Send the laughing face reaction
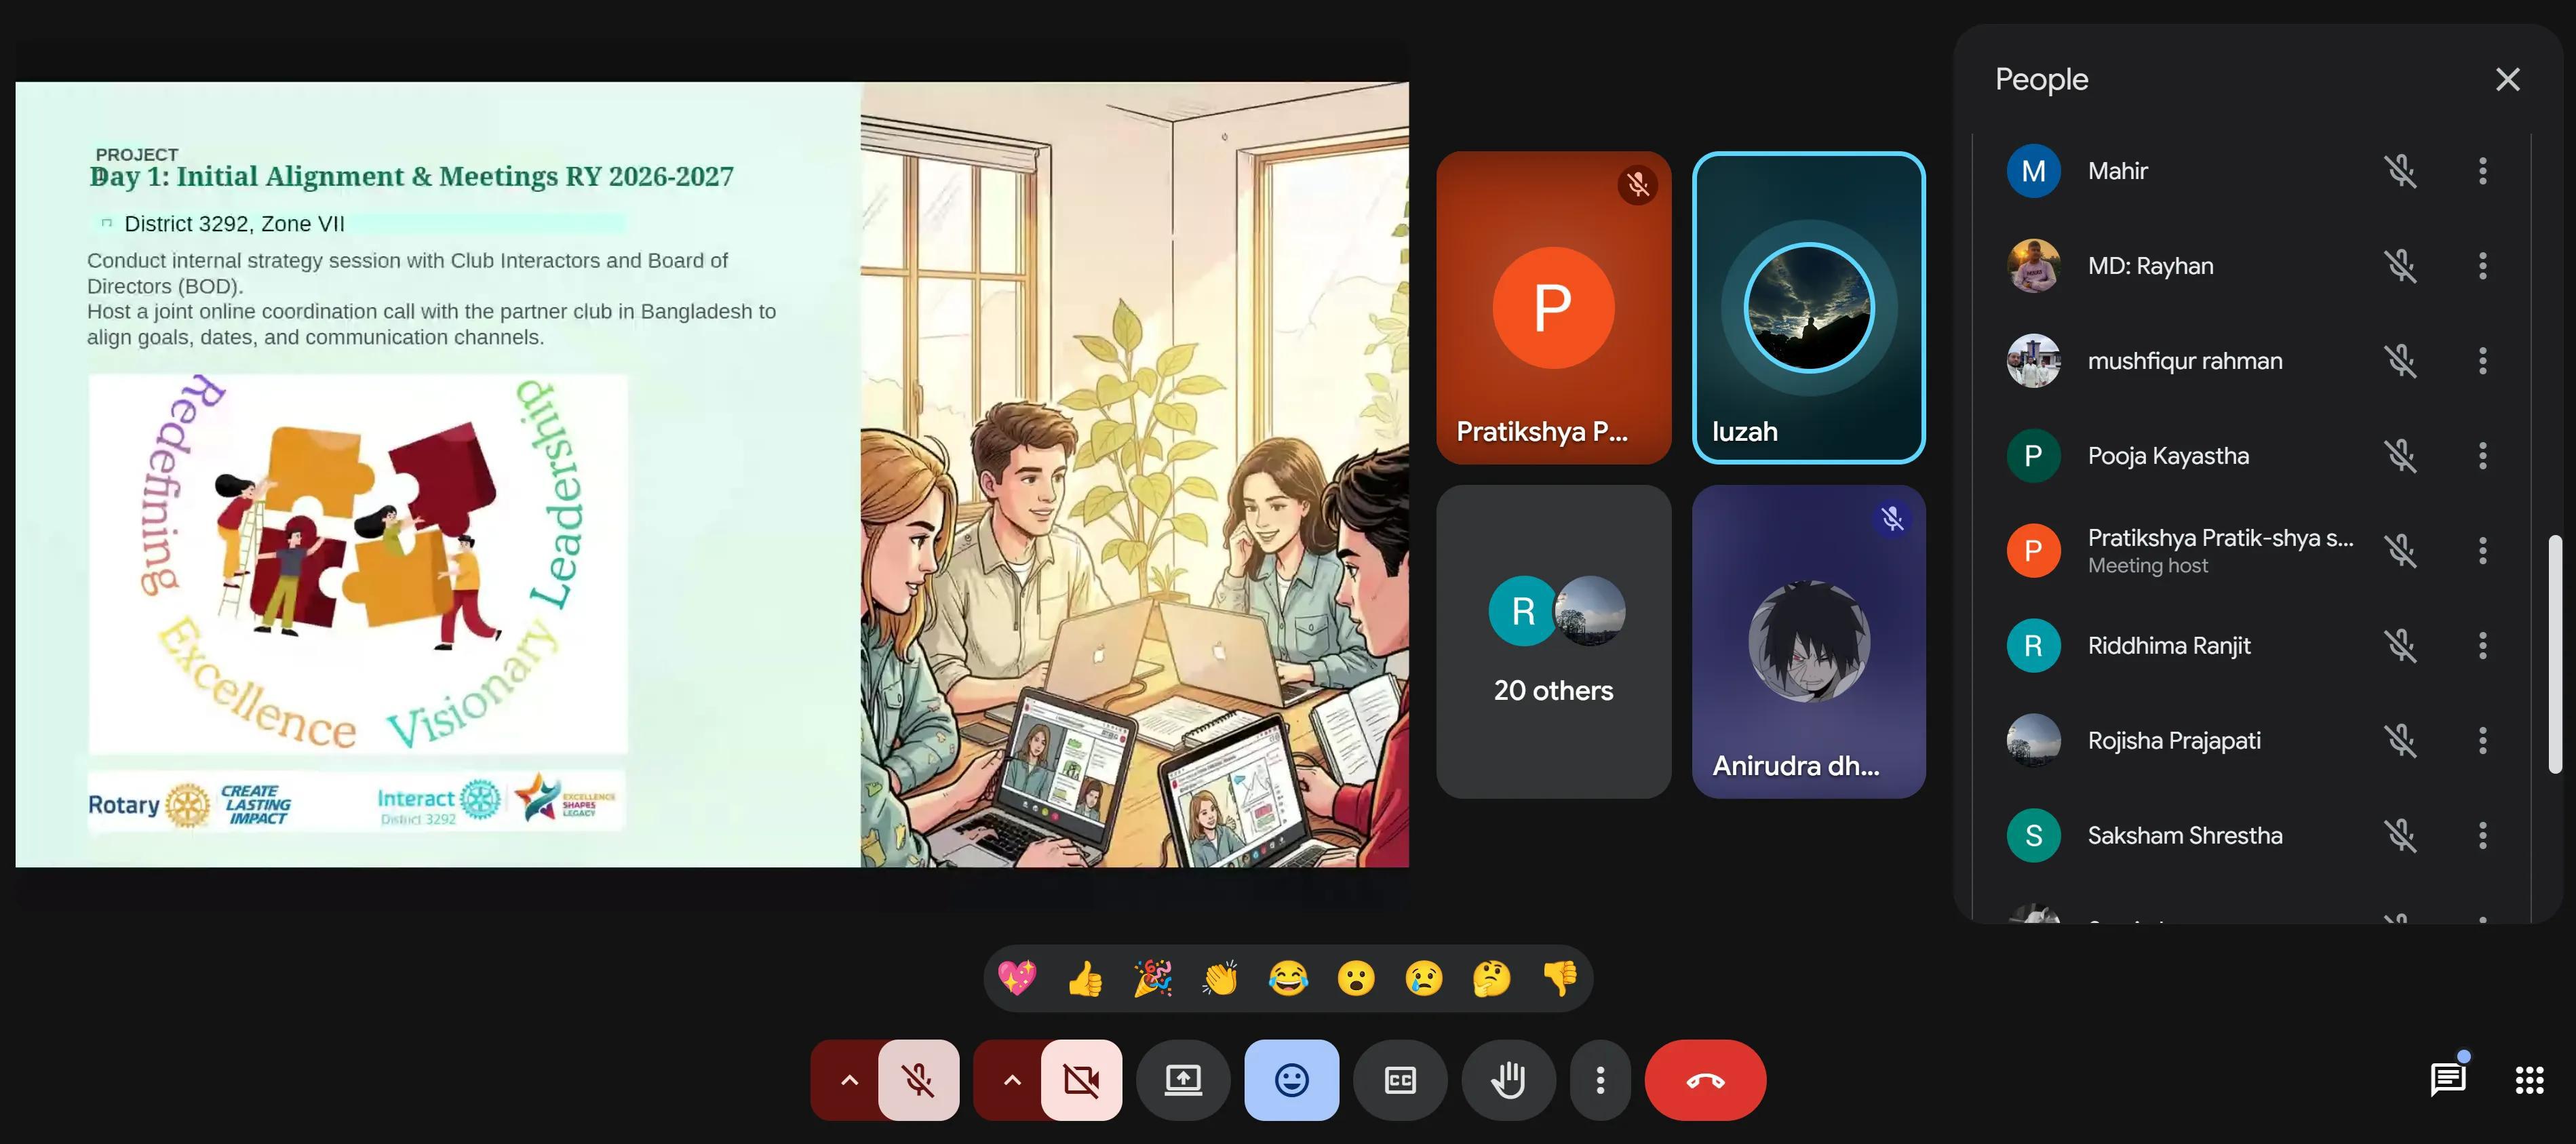 point(1288,978)
